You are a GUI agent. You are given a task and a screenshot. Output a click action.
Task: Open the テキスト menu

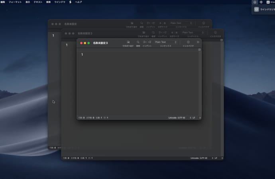pyautogui.click(x=38, y=2)
